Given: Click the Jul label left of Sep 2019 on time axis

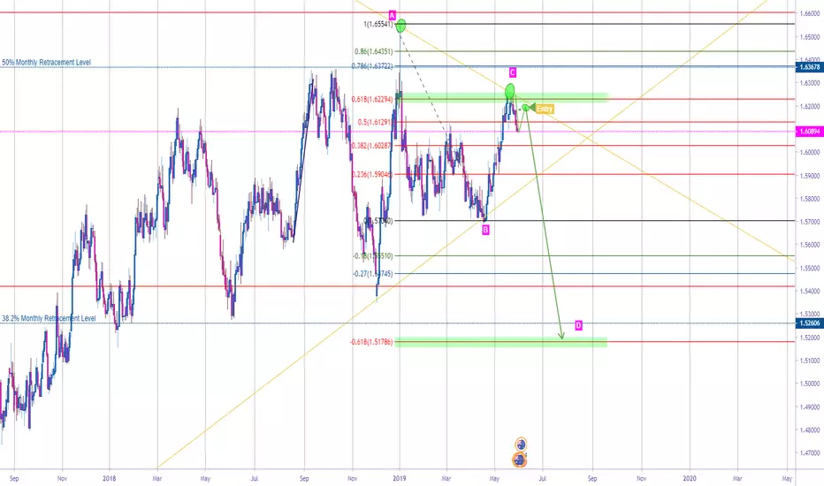Looking at the screenshot, I should point(543,479).
